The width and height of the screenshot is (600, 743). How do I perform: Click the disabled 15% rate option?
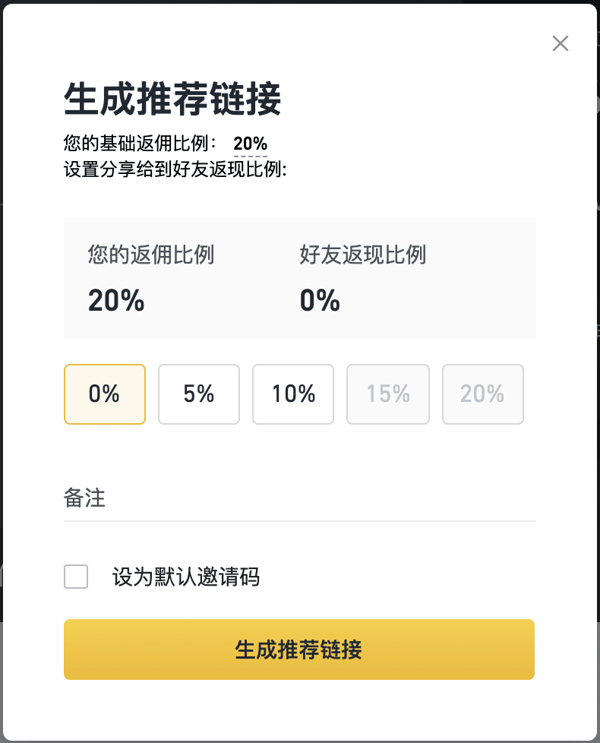coord(388,394)
